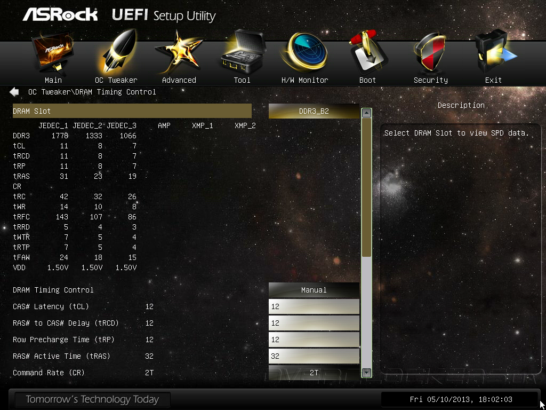Viewport: 546px width, 410px height.
Task: Select the DRAM Timing Control label
Action: (53, 290)
